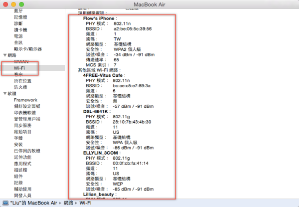Open 記錄 in the sidebar

(18, 183)
